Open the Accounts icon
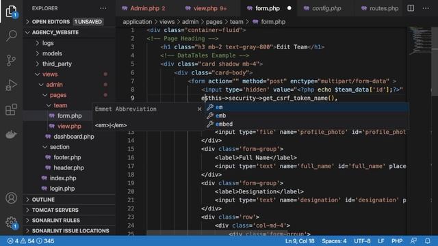Viewport: 438px width, 246px height. [x=11, y=198]
